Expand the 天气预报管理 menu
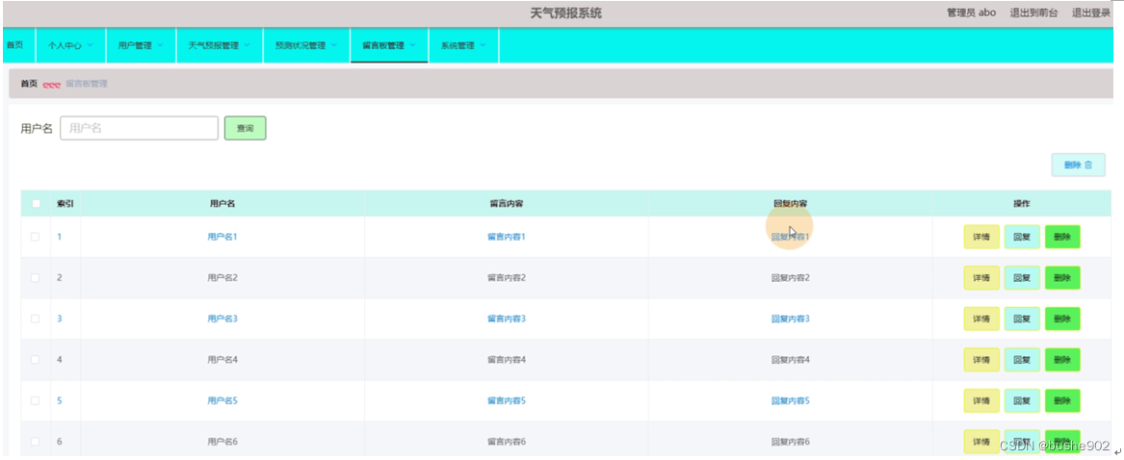 coord(220,45)
